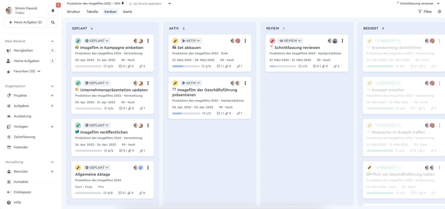Open status dropdown AKTIV on Set abbauen

click(x=191, y=41)
